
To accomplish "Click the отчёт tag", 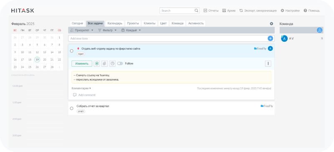I will [81, 111].
